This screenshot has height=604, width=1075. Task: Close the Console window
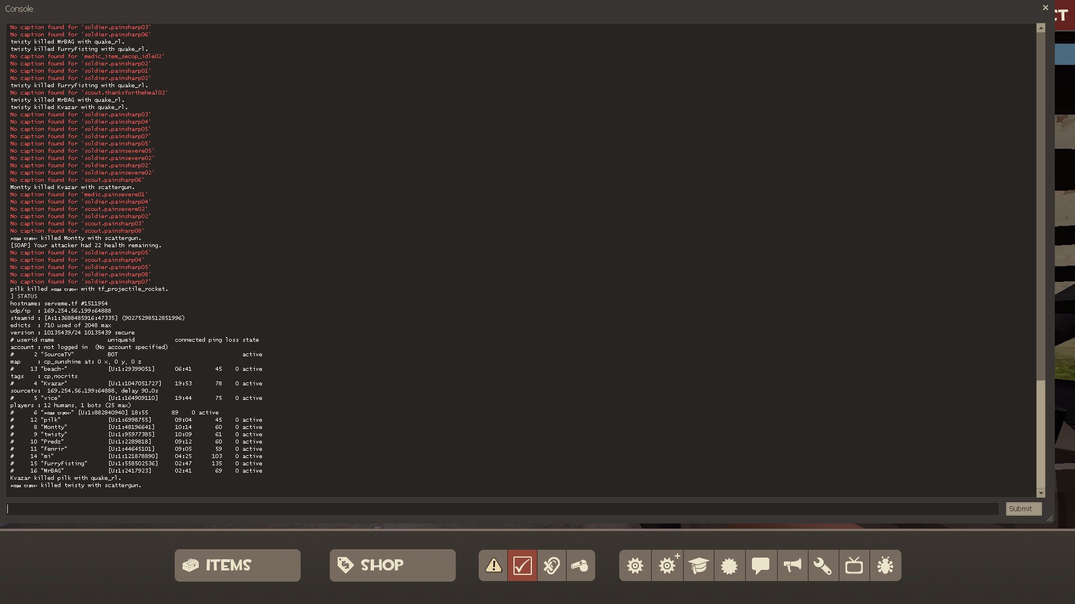(x=1045, y=8)
